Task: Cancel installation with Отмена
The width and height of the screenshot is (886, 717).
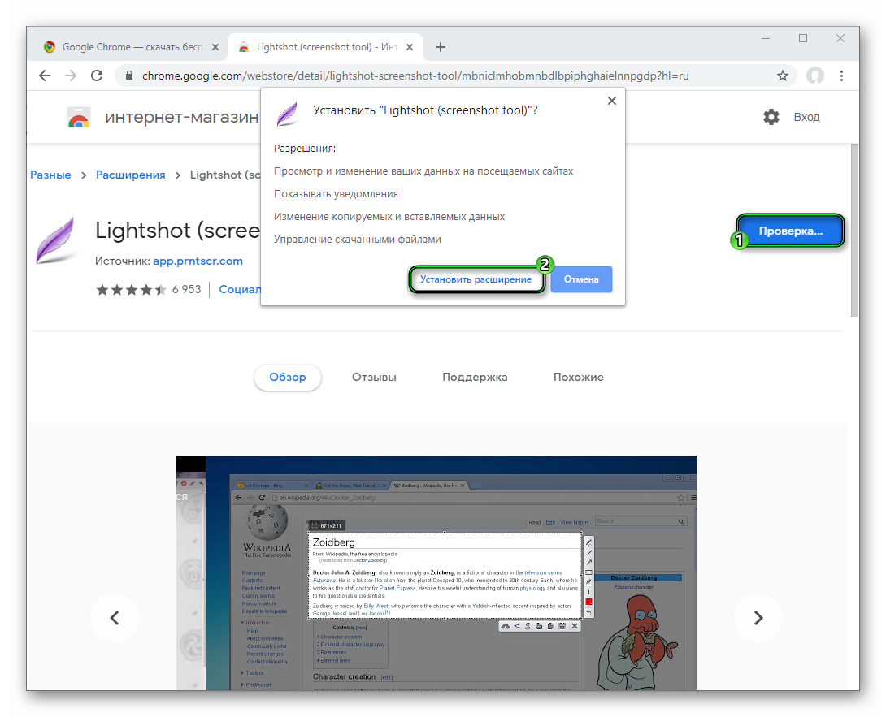Action: click(x=581, y=279)
